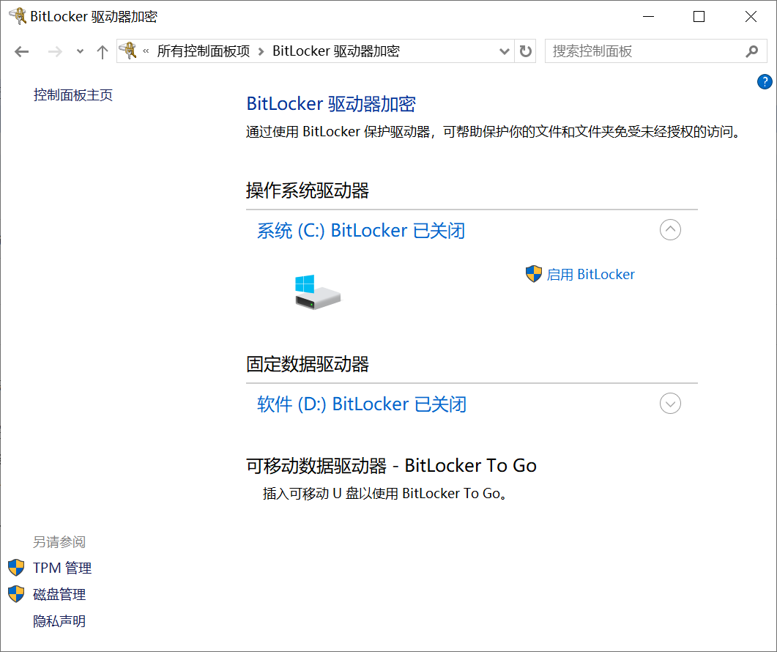This screenshot has height=652, width=777.
Task: Click the breadcrumb chevron after 所有控制面板项
Action: 261,51
